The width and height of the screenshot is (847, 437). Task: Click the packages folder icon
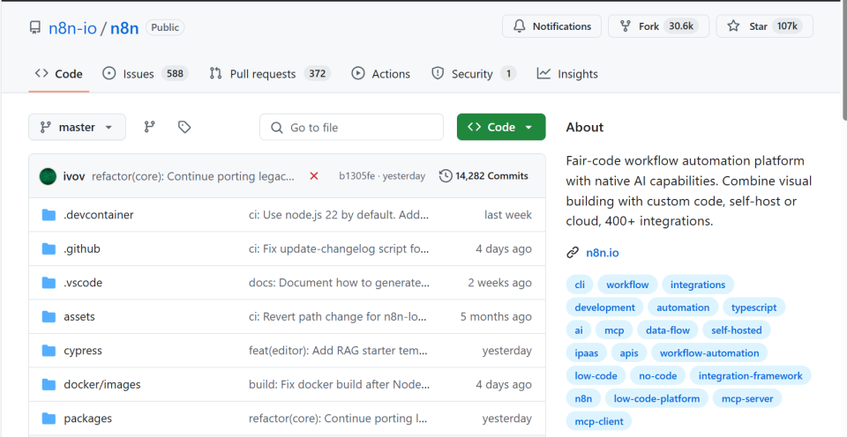coord(49,418)
